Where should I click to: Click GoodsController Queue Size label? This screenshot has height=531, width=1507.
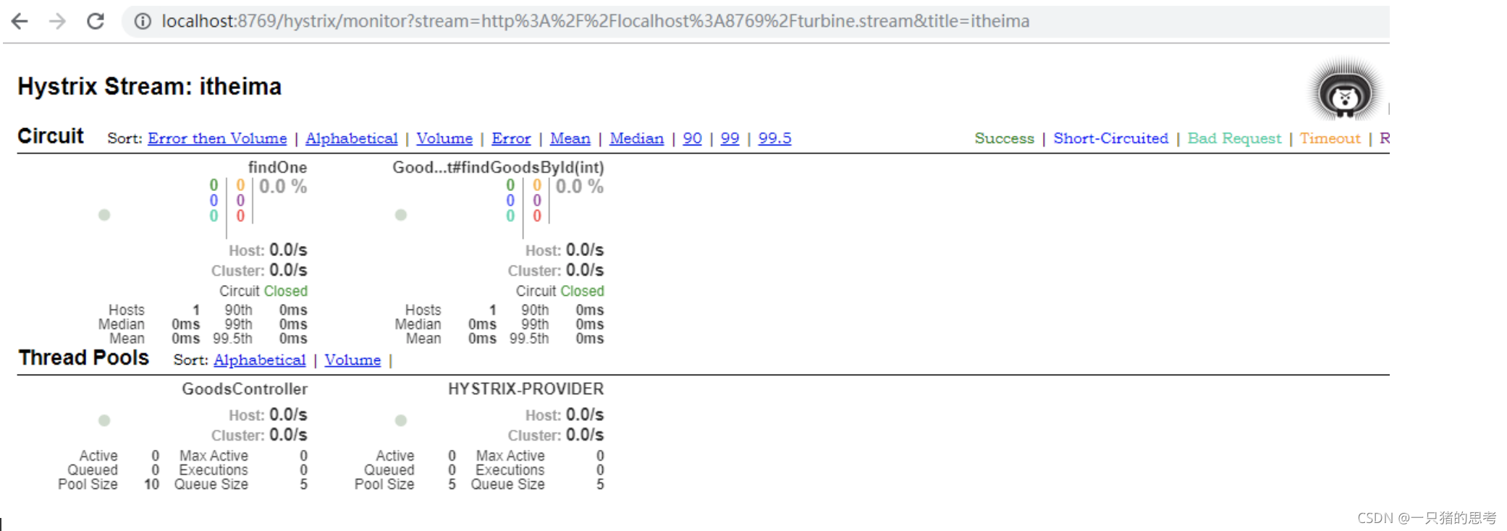(211, 485)
